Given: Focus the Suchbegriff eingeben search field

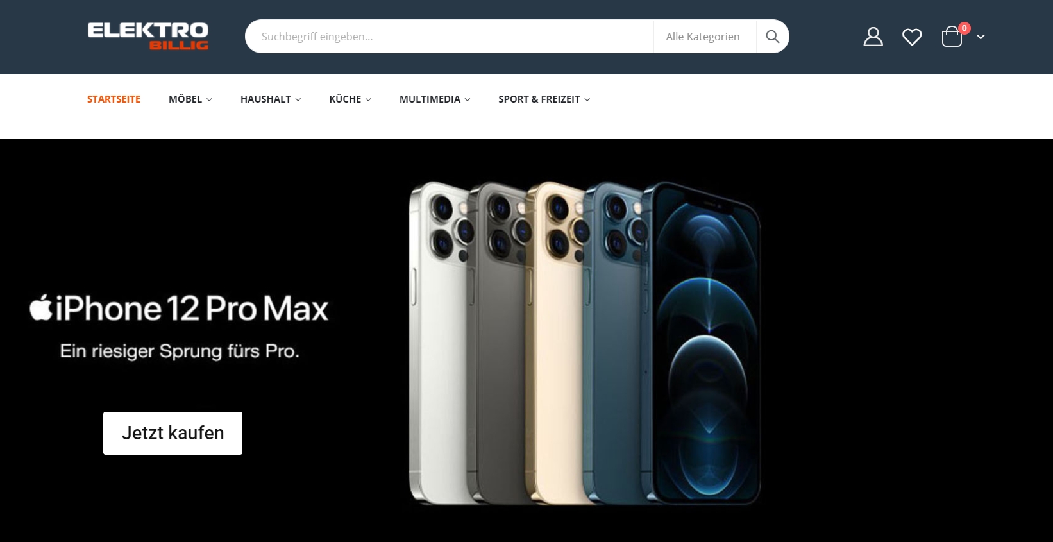Looking at the screenshot, I should (449, 37).
